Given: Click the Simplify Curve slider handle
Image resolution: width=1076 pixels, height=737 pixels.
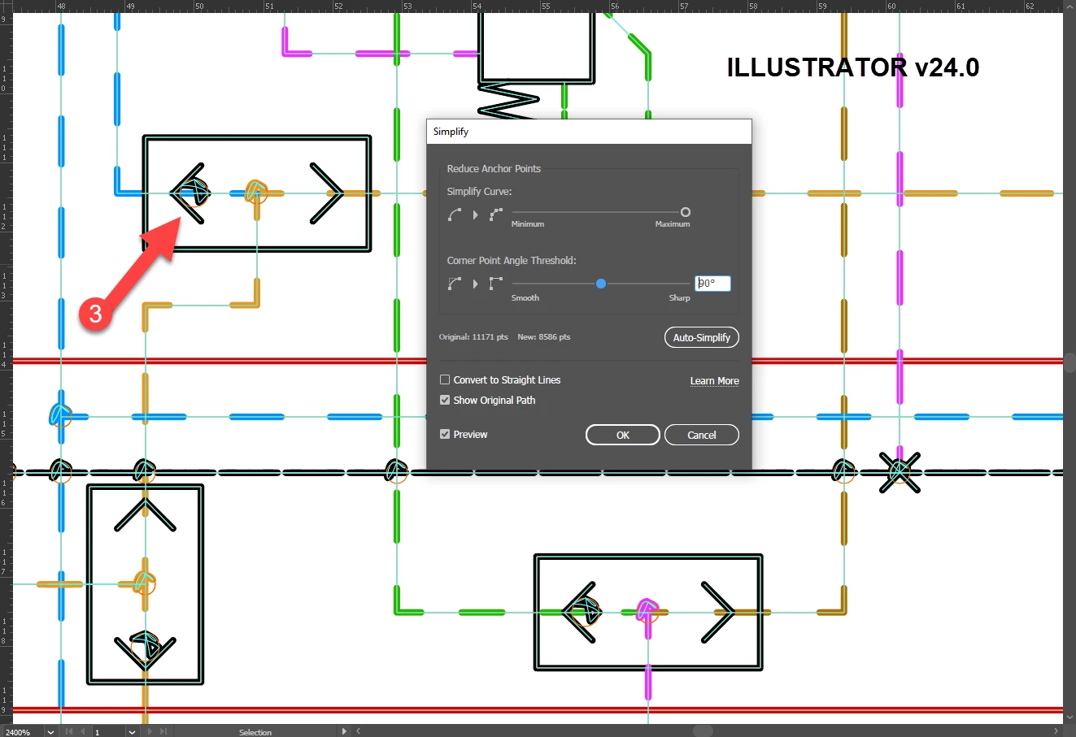Looking at the screenshot, I should coord(686,212).
